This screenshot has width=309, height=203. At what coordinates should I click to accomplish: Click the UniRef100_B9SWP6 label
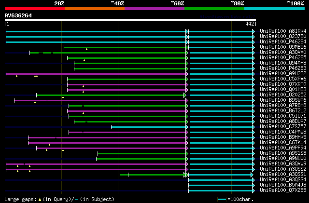click(283, 100)
